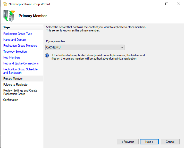Jump to Replication Group Members step
Image resolution: width=184 pixels, height=148 pixels.
[x=20, y=46]
